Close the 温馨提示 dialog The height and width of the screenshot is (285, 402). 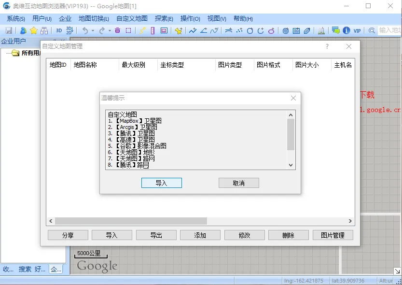point(293,98)
